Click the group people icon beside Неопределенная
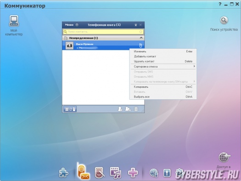The image size is (241, 181). coord(66,38)
